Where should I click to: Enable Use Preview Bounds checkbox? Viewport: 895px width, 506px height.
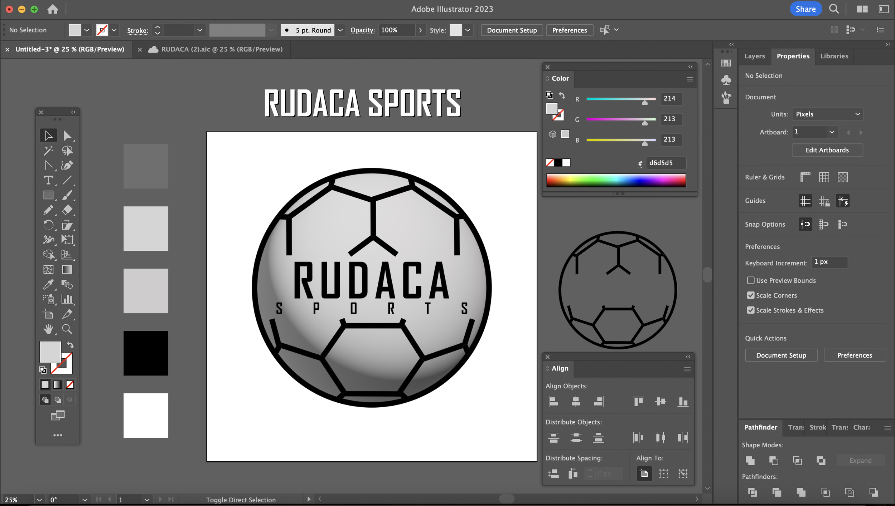[x=751, y=280]
